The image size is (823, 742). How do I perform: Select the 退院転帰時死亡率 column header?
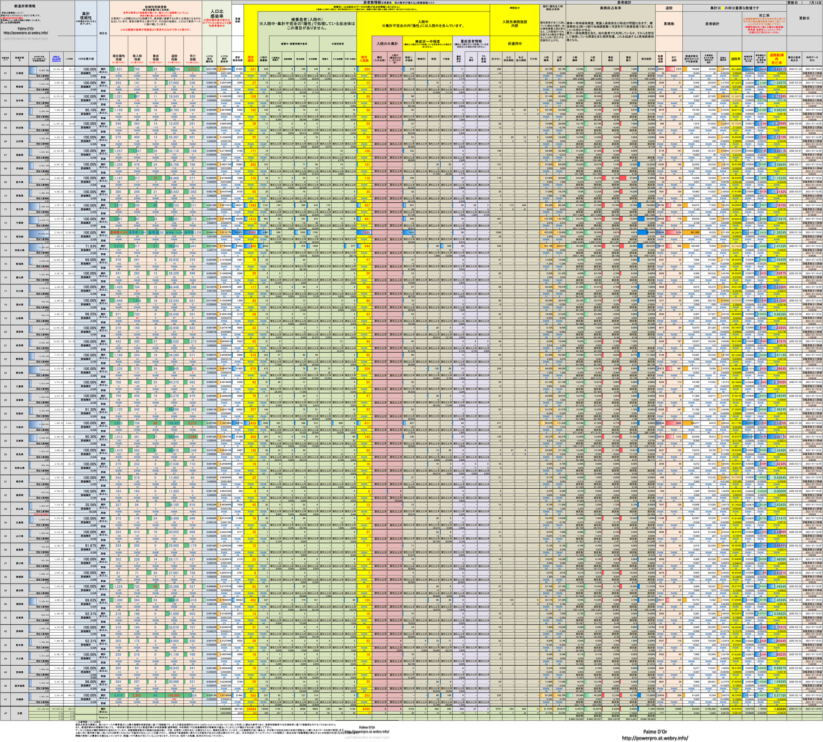[x=777, y=58]
